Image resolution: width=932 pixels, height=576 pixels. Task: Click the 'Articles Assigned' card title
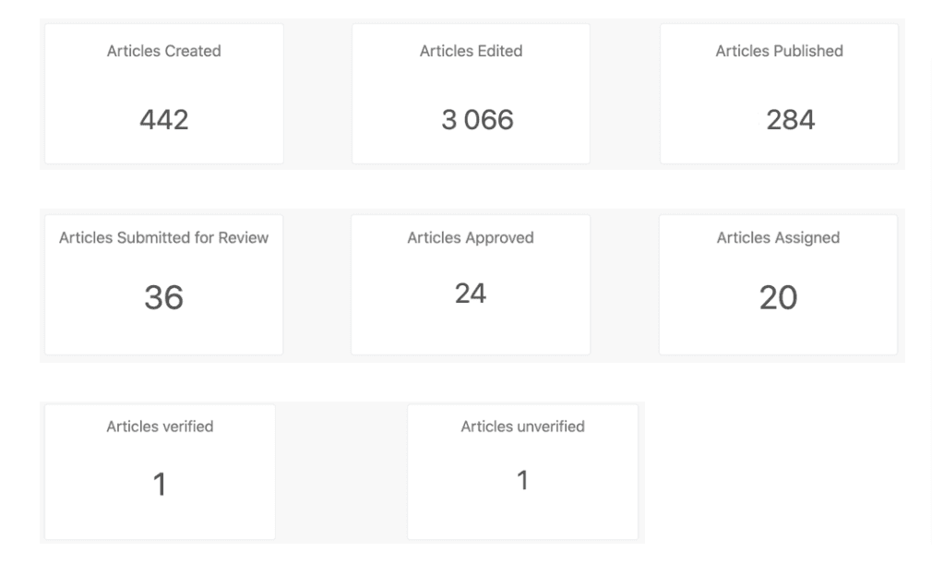(x=778, y=238)
